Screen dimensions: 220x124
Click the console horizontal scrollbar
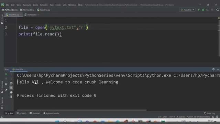pos(82,110)
